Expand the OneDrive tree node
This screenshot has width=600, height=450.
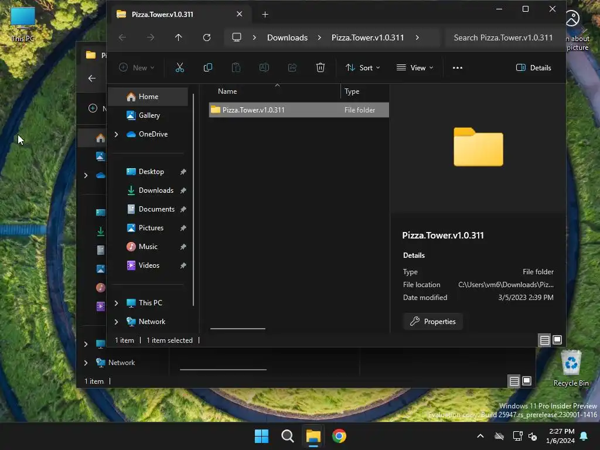(x=117, y=134)
